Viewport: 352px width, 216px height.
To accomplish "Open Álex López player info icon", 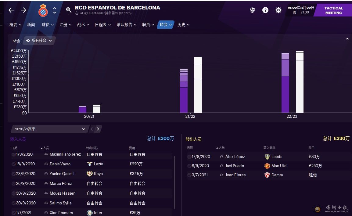I will tap(222, 157).
